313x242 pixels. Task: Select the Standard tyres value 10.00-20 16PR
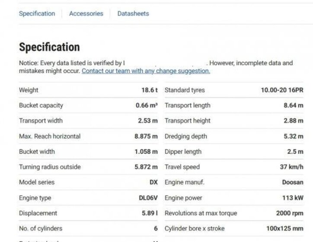(x=282, y=90)
